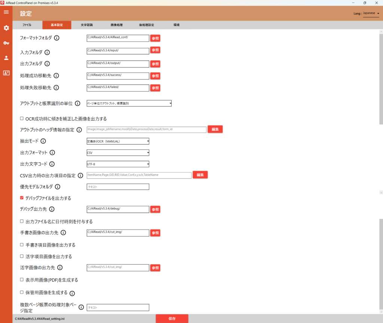Show info for 保管用画像を生成する
383x323 pixels.
tap(72, 293)
